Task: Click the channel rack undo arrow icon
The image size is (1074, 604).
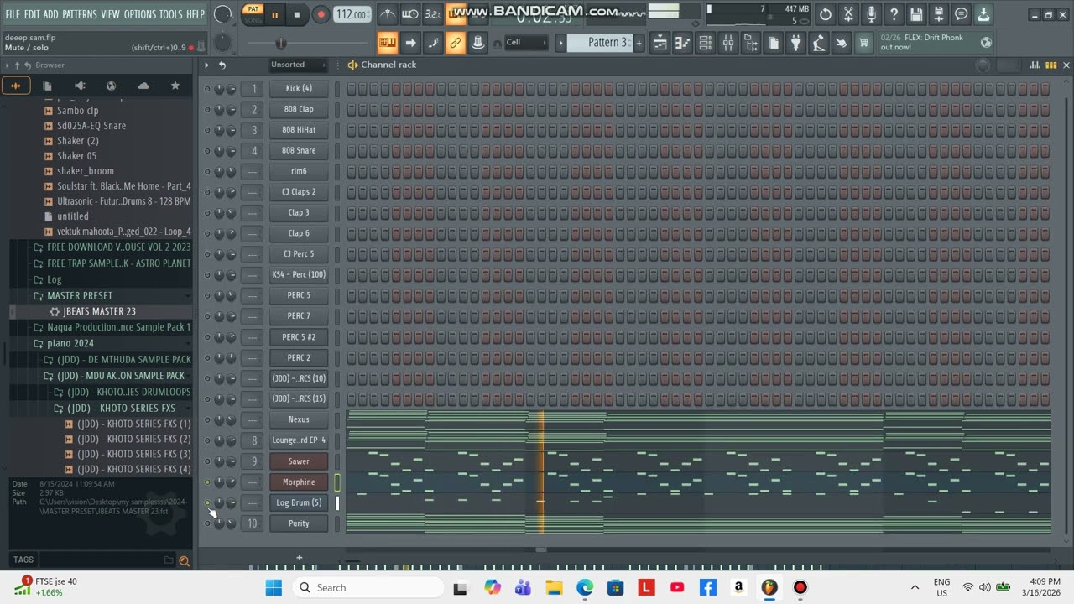Action: coord(222,65)
